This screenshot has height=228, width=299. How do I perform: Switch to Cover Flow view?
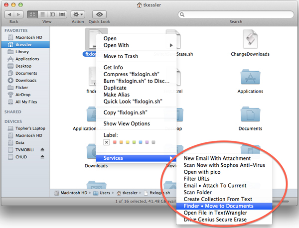coord(62,14)
